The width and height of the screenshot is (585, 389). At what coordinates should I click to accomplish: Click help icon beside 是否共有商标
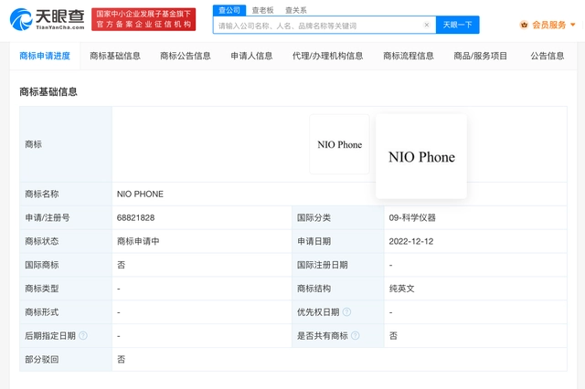pyautogui.click(x=356, y=336)
